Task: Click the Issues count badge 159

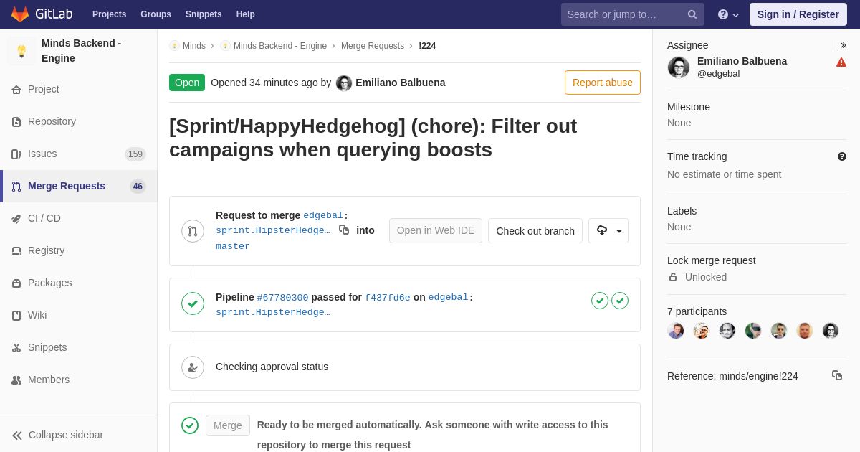Action: [135, 154]
